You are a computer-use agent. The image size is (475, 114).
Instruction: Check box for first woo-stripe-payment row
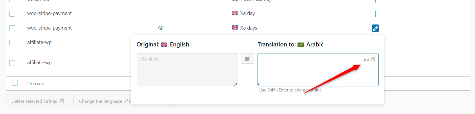pos(12,14)
